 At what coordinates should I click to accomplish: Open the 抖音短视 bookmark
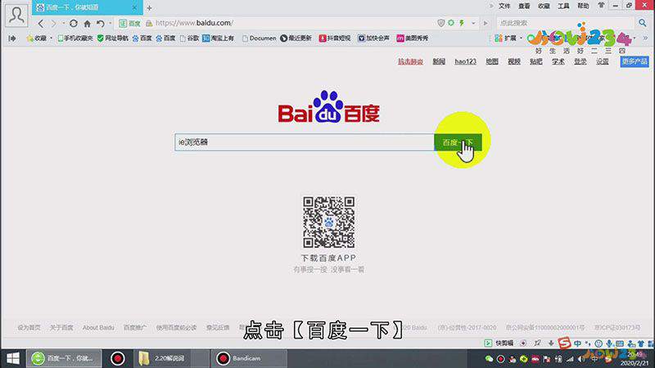pyautogui.click(x=335, y=38)
